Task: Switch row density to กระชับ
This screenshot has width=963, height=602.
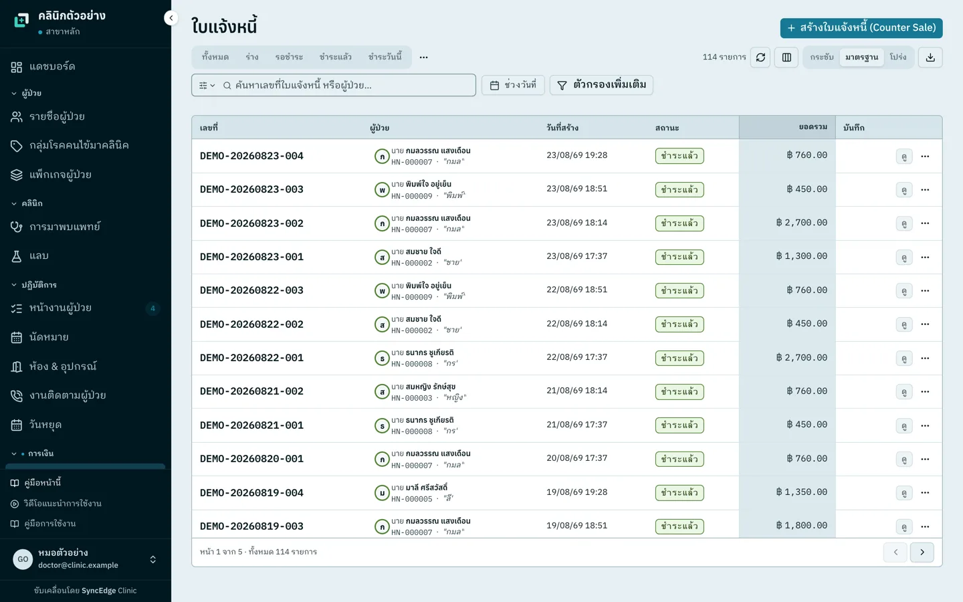Action: [822, 58]
